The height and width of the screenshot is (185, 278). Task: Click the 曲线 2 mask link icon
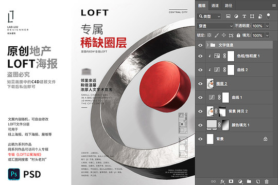(x=224, y=70)
